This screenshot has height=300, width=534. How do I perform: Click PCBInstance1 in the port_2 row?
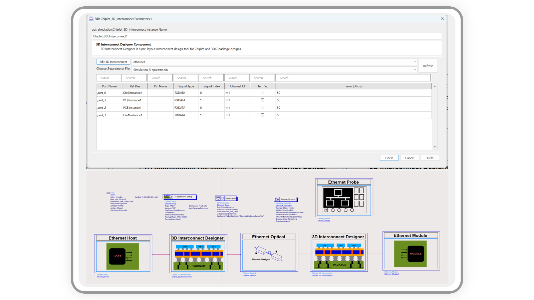tap(132, 108)
